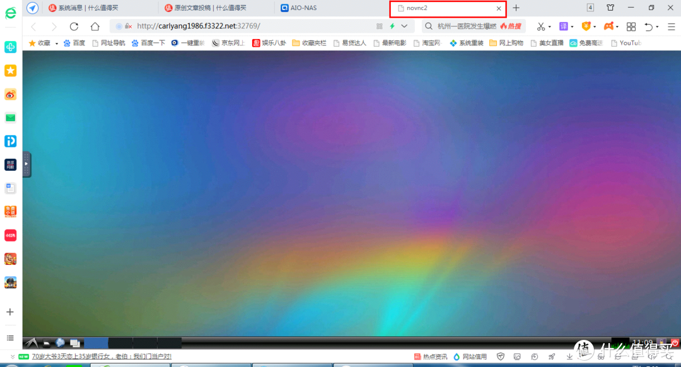
Task: Expand the status bar double-chevron
Action: click(12, 356)
